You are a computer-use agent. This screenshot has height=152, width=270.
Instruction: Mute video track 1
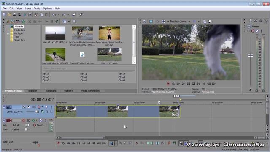(x=46, y=107)
